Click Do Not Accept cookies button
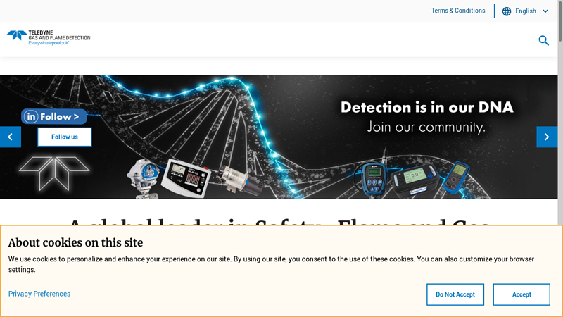Screen dimensions: 563x317 (455, 294)
